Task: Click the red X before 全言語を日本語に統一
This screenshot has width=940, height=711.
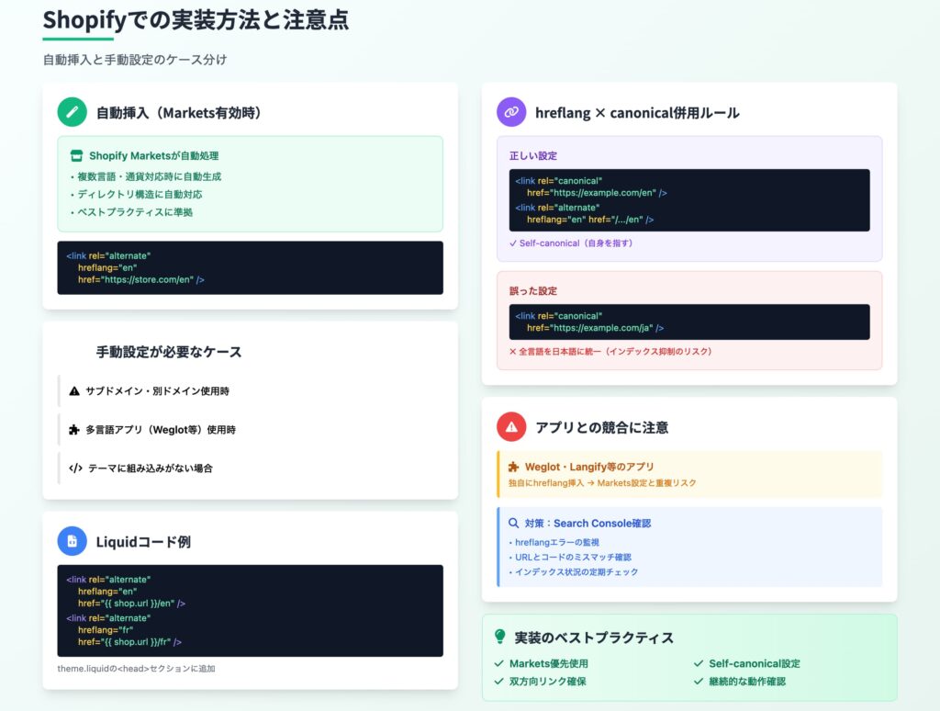Action: tap(512, 352)
